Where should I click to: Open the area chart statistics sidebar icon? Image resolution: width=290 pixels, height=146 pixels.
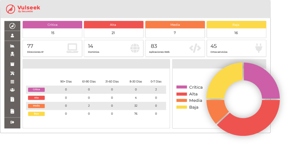click(12, 46)
